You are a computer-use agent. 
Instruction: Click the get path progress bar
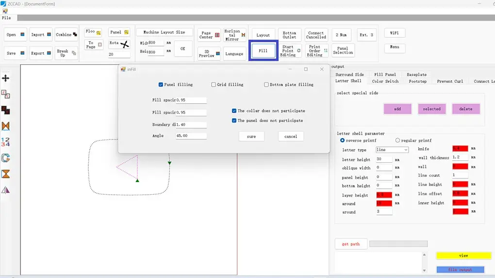pyautogui.click(x=398, y=244)
